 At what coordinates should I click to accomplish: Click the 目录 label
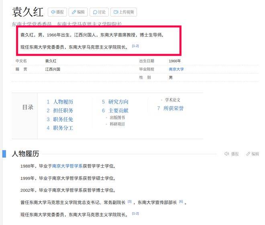[x=28, y=107]
